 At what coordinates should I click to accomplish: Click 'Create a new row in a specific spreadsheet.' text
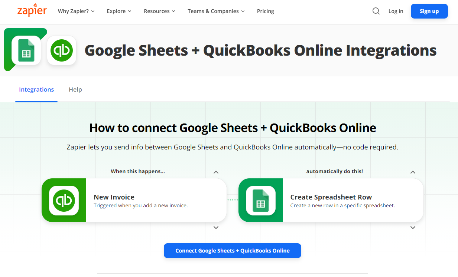(342, 205)
